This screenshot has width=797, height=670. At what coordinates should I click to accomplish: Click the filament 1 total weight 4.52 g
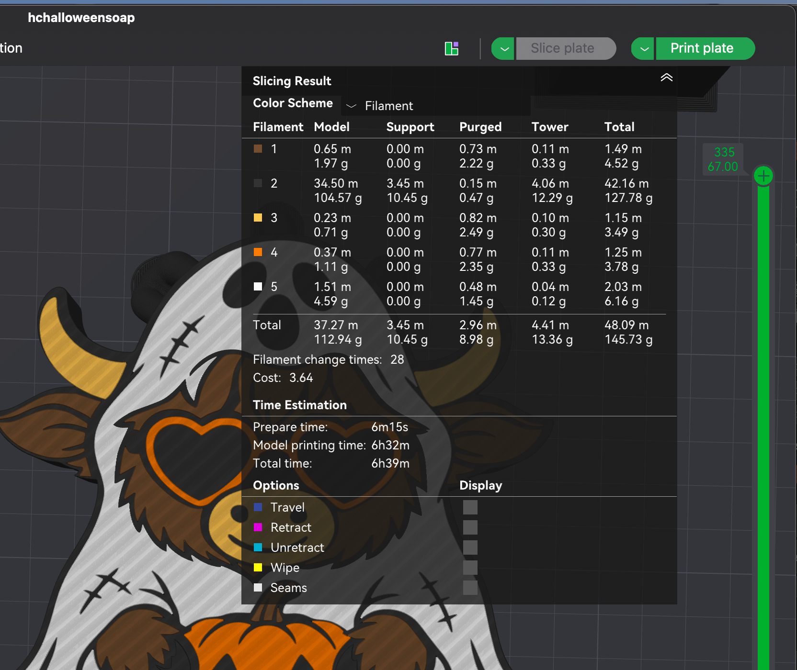click(x=621, y=163)
